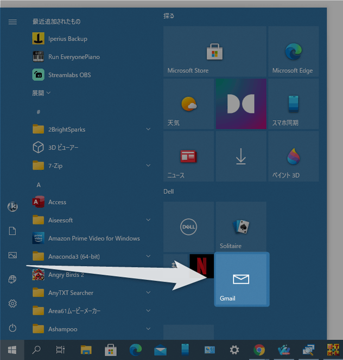
Task: Open the Netflix tile
Action: pos(201,266)
